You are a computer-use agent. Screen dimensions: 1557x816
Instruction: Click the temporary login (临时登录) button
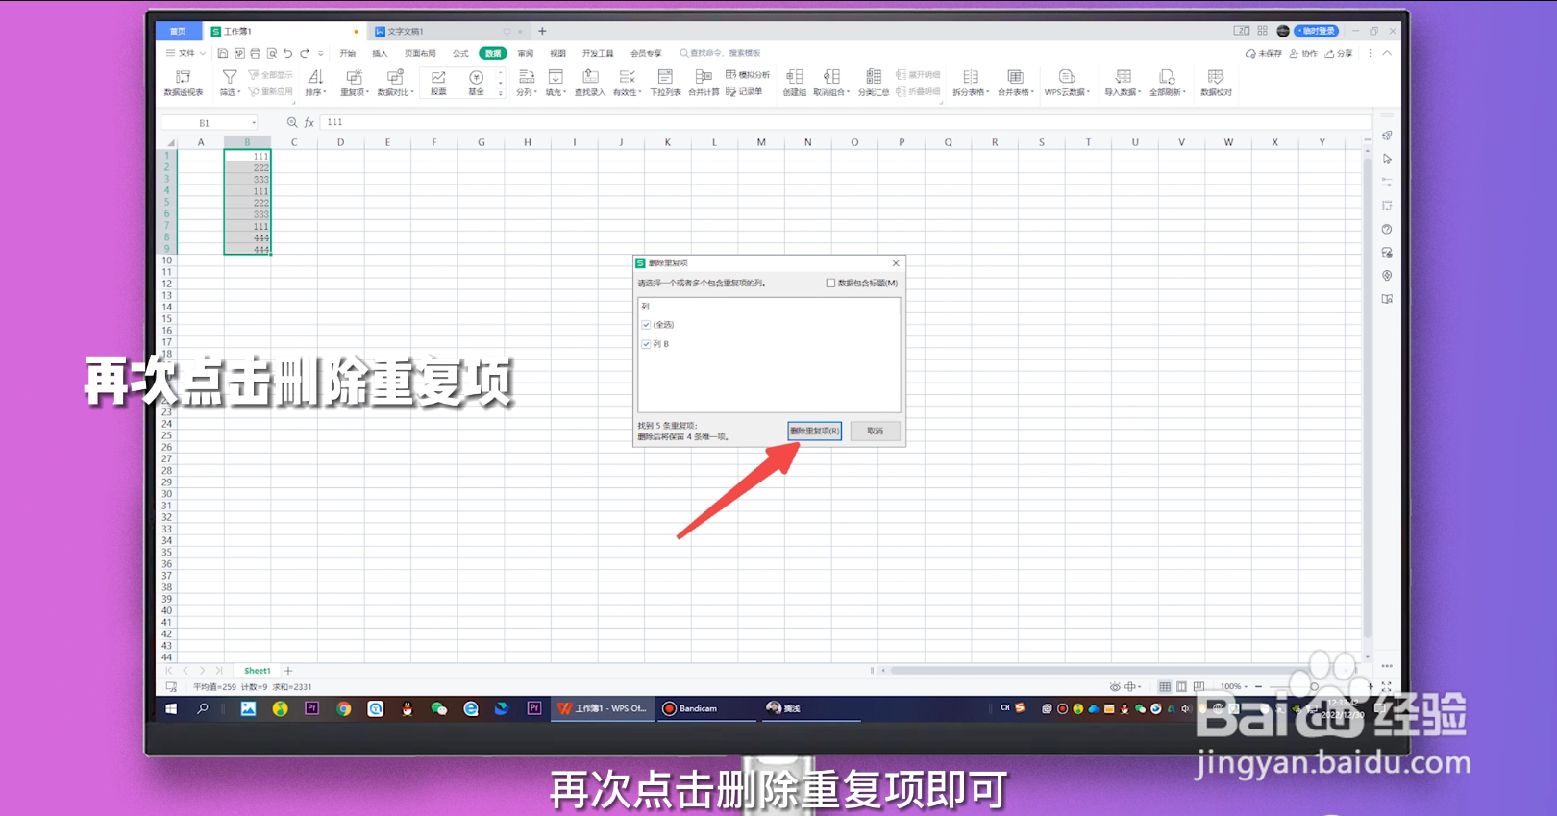click(x=1315, y=31)
